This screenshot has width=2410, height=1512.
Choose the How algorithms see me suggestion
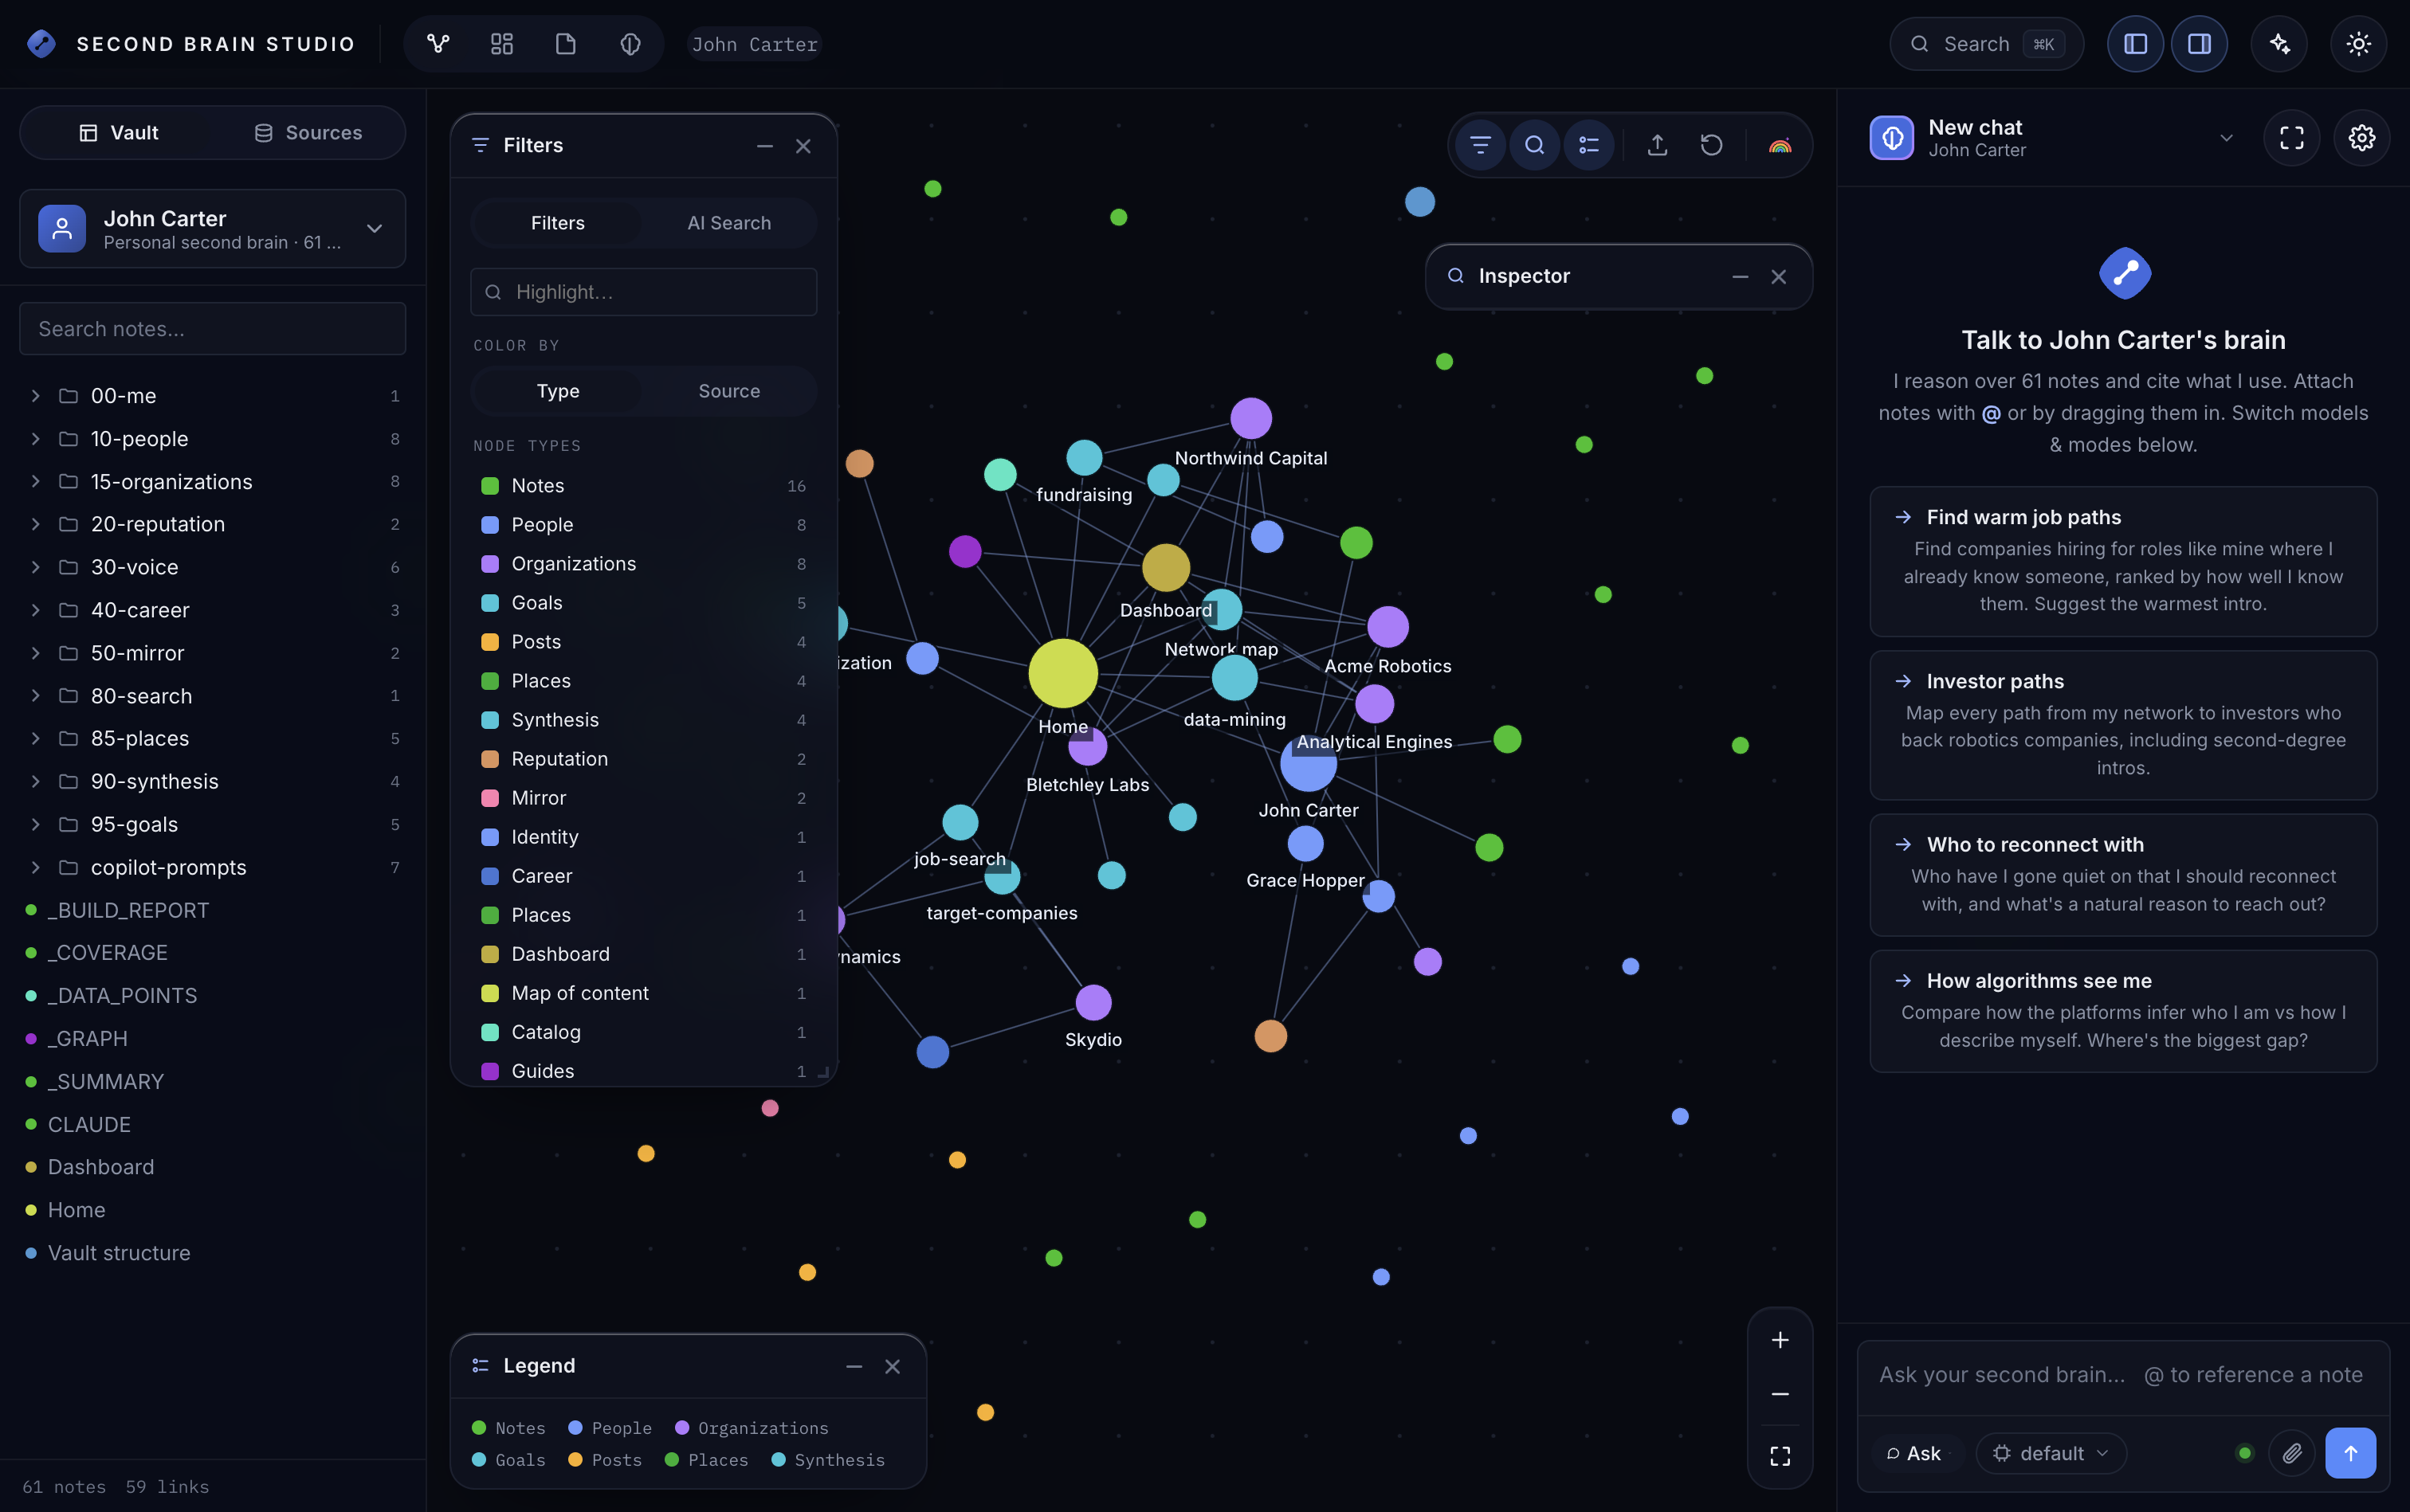(x=2123, y=1011)
